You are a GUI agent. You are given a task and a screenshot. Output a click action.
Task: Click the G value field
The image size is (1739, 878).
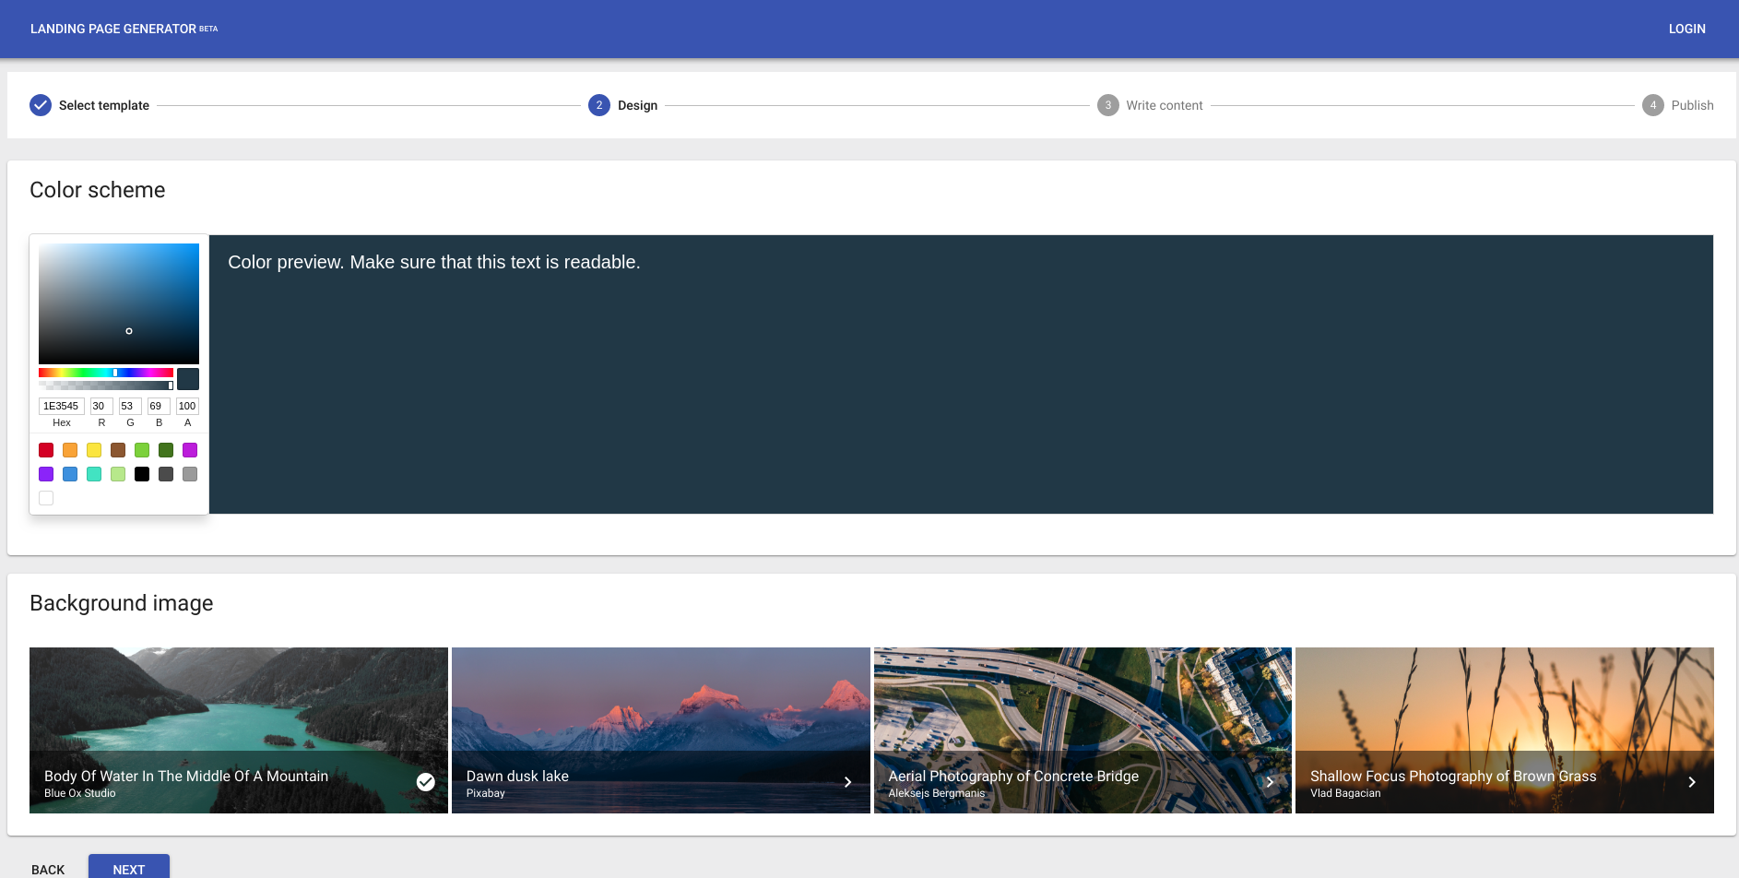pyautogui.click(x=130, y=406)
